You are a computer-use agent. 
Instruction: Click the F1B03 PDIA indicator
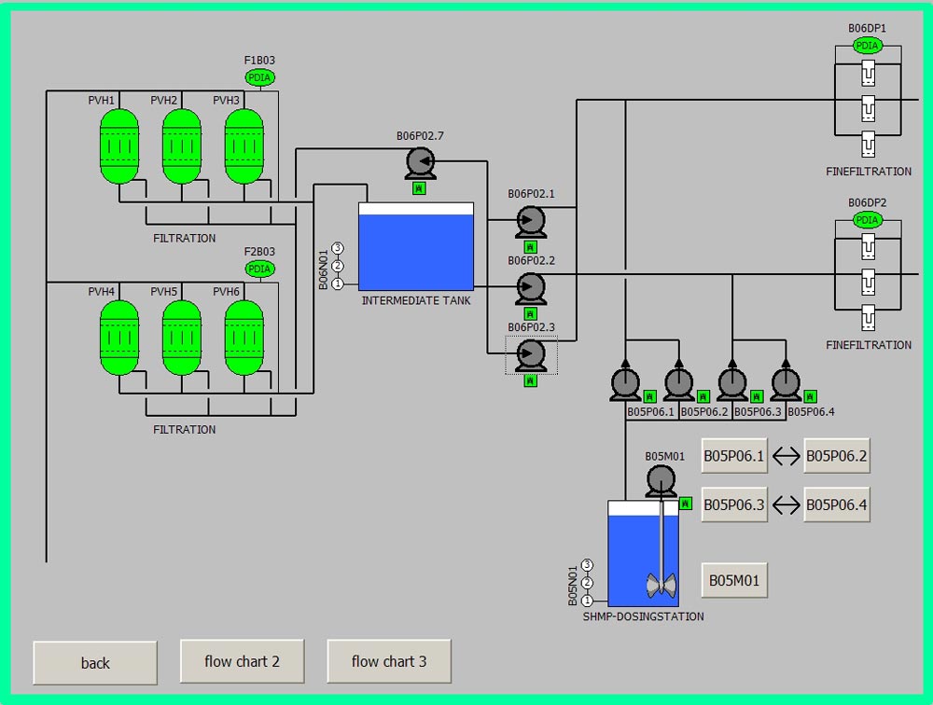point(260,77)
